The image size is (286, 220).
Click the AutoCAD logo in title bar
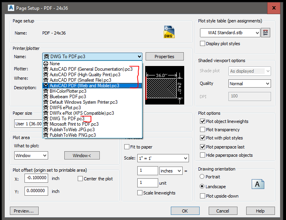click(11, 8)
